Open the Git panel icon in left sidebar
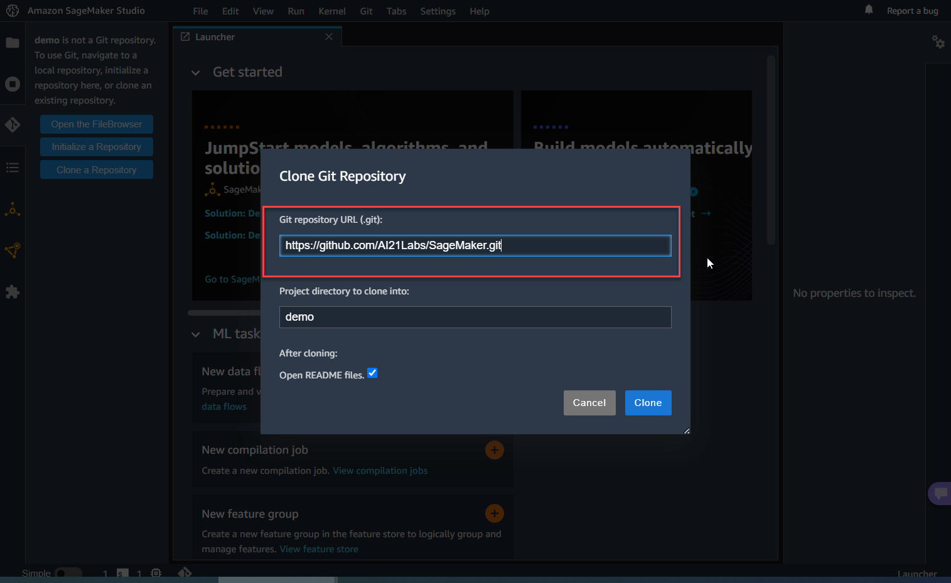This screenshot has height=583, width=951. tap(13, 125)
